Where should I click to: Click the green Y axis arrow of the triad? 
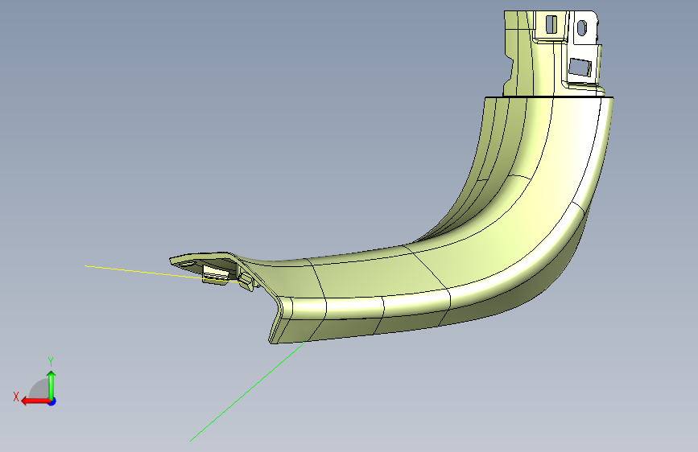[x=52, y=384]
